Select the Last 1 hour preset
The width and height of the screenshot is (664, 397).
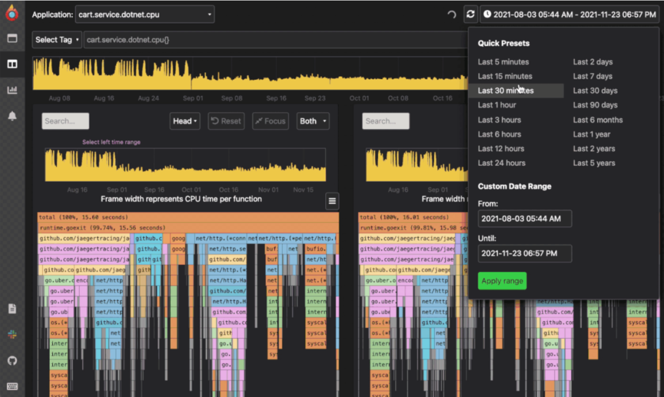tap(497, 105)
